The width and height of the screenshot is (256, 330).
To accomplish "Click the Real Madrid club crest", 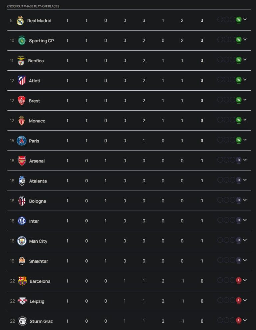I will (x=20, y=21).
